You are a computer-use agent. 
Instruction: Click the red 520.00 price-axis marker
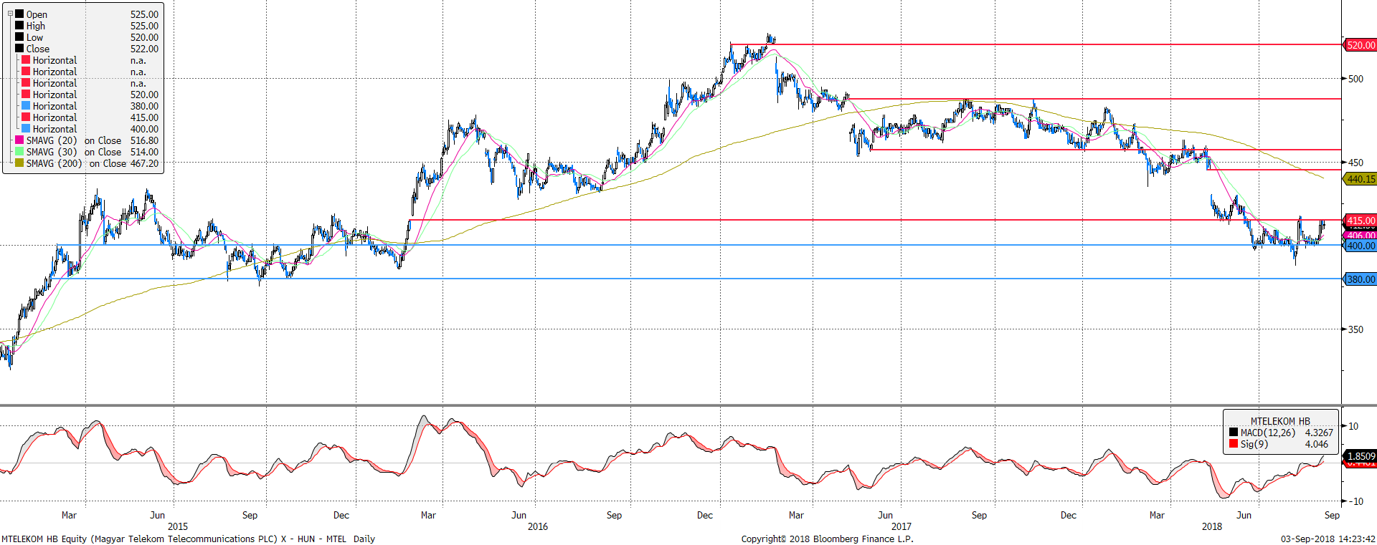point(1361,45)
